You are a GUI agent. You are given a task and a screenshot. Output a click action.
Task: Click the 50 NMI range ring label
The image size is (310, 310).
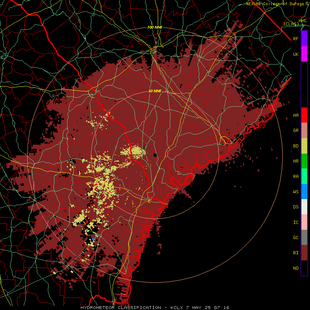155,91
